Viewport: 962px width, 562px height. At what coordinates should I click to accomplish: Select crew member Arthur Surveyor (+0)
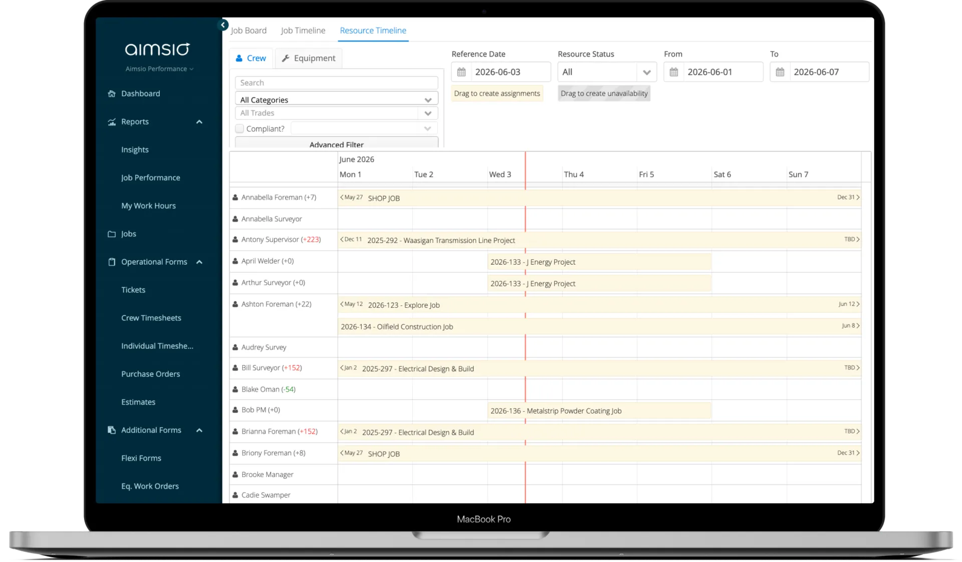[x=273, y=283]
